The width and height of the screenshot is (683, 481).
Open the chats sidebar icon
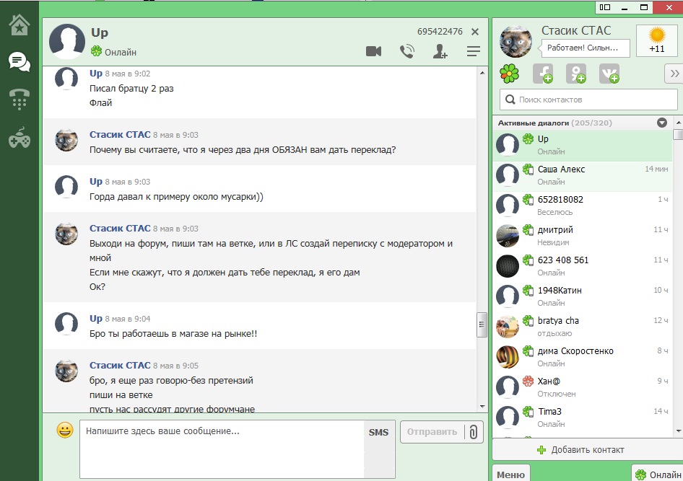click(x=19, y=62)
